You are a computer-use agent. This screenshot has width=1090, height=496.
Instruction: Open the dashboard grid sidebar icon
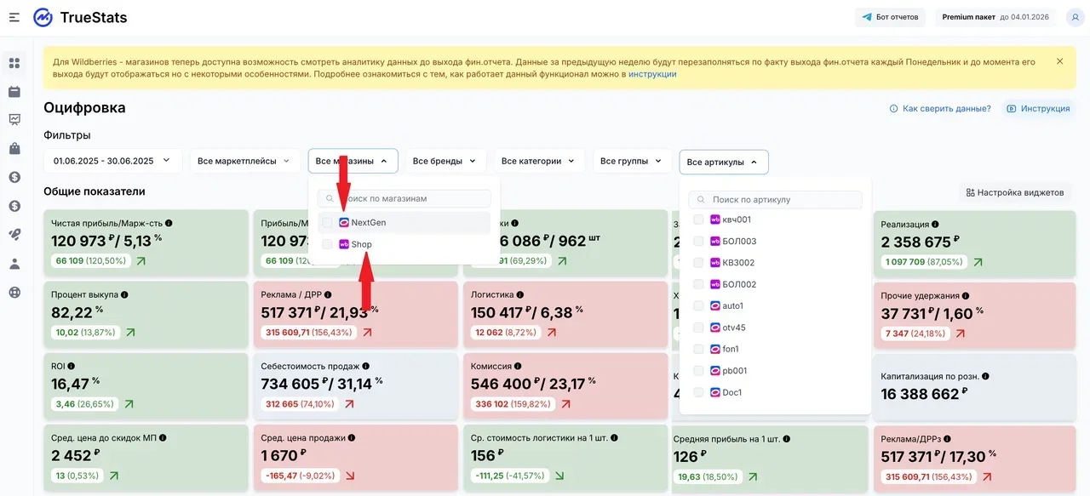tap(14, 63)
